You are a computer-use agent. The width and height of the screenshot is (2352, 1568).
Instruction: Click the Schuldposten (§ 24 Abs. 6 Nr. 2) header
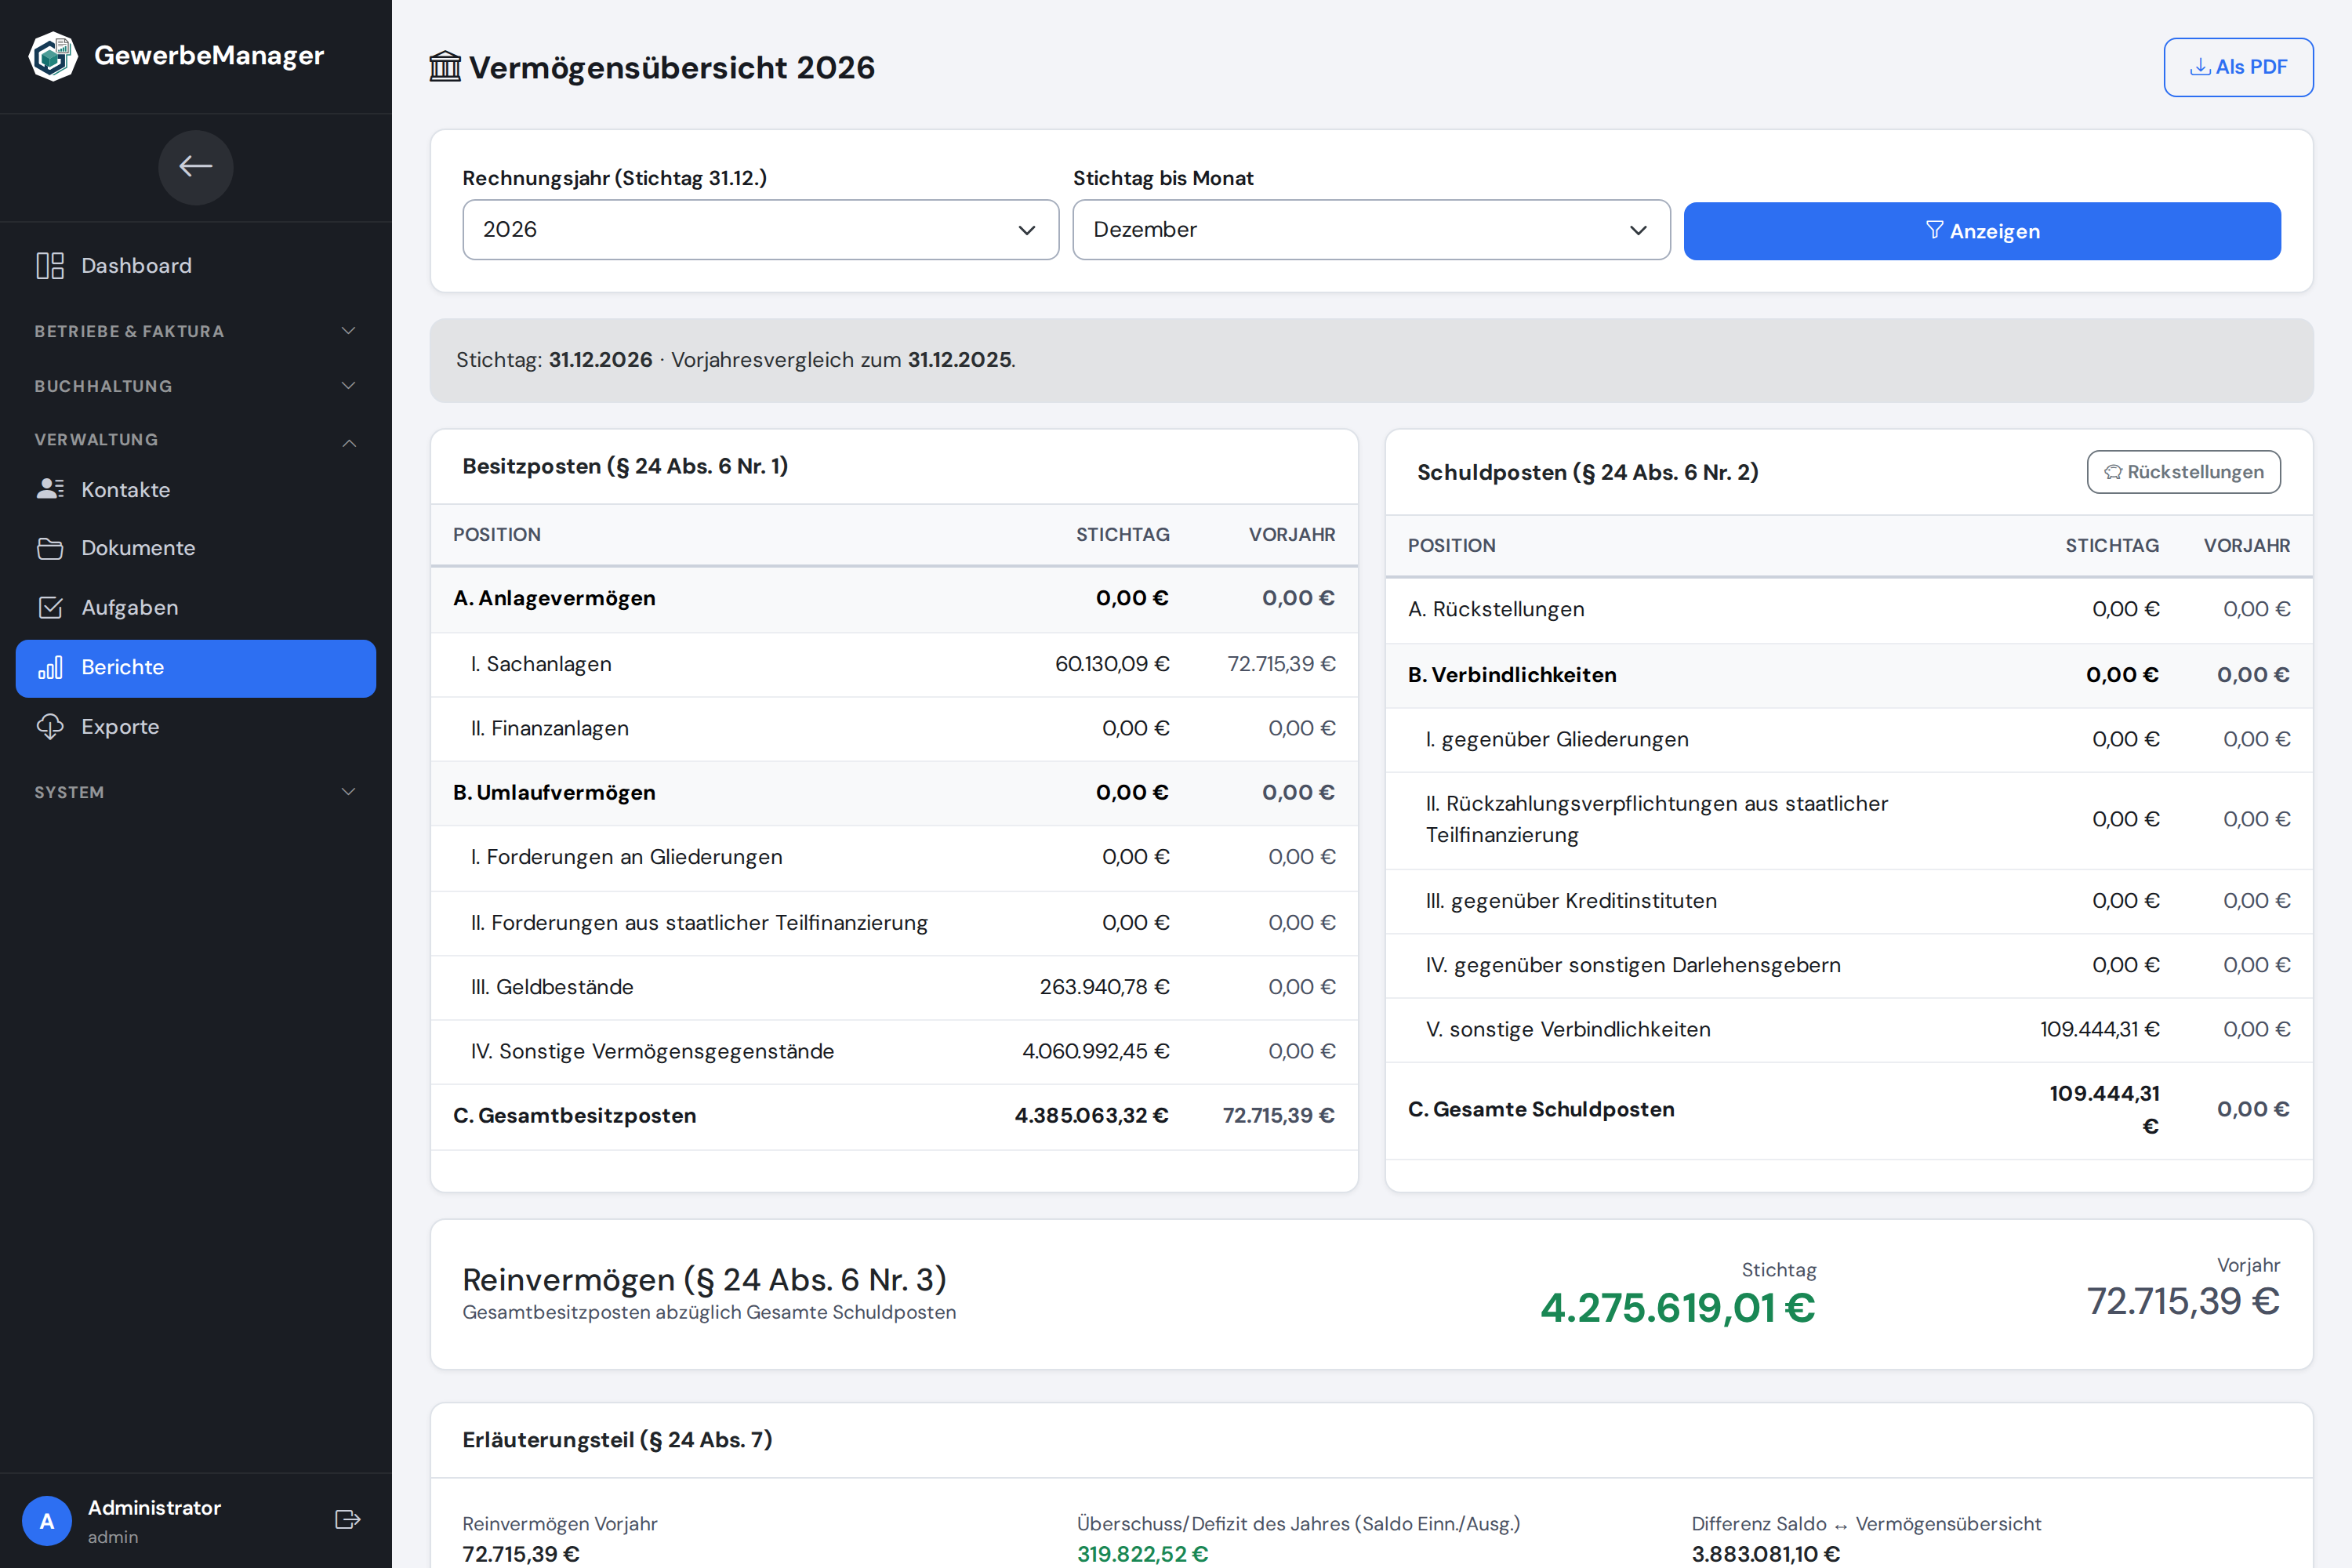pyautogui.click(x=1587, y=472)
